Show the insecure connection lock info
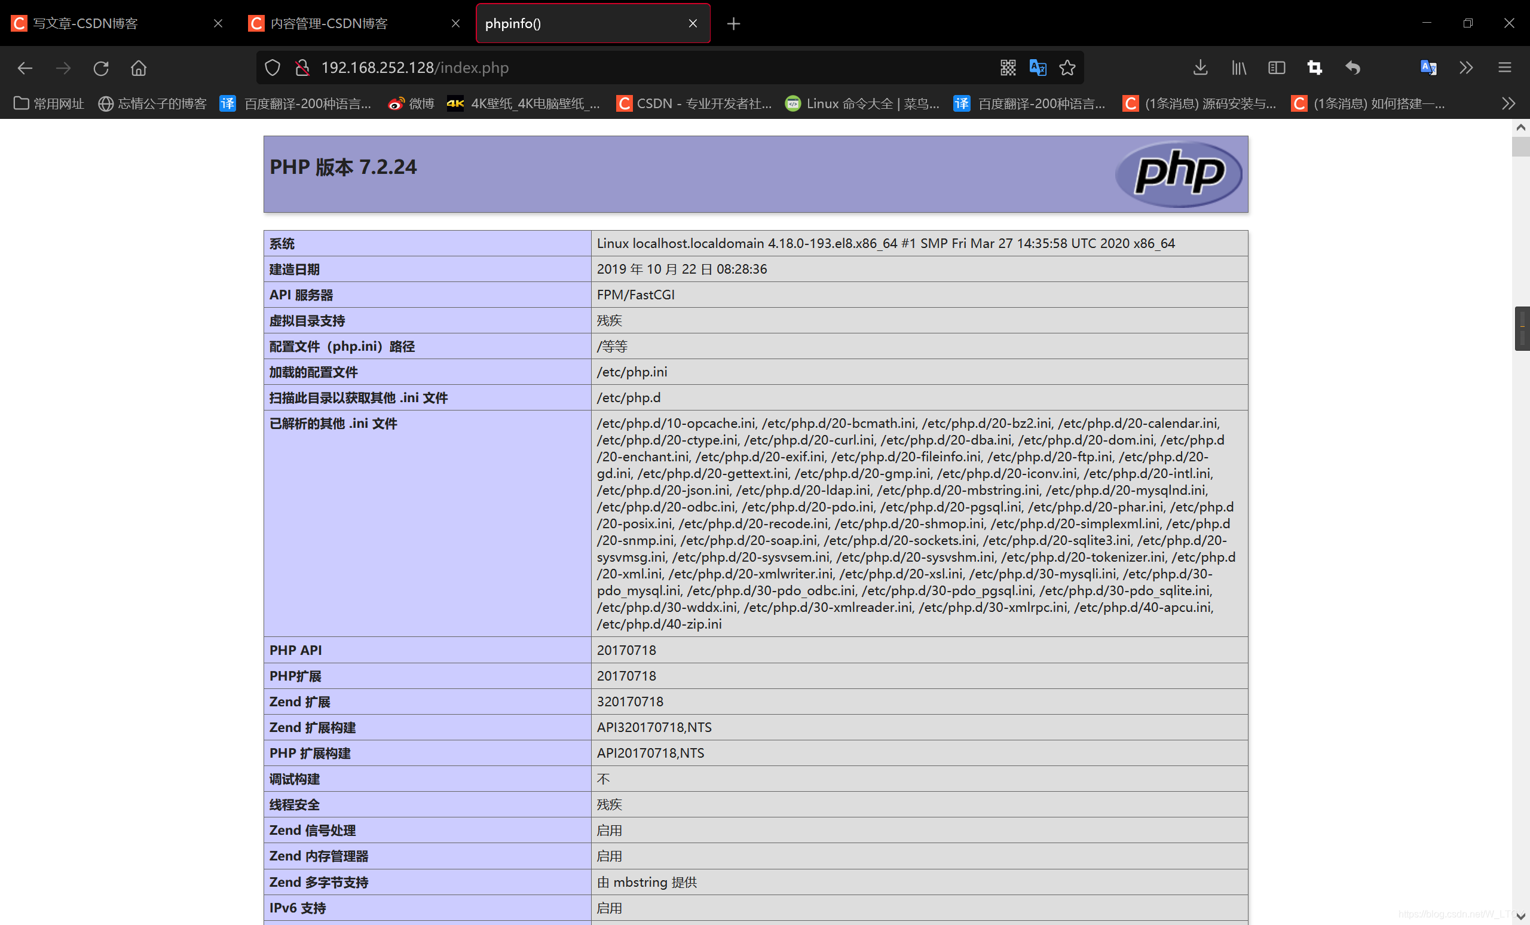 click(x=302, y=68)
